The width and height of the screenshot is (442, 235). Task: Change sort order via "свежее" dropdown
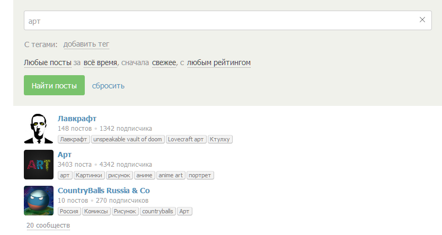coord(164,63)
